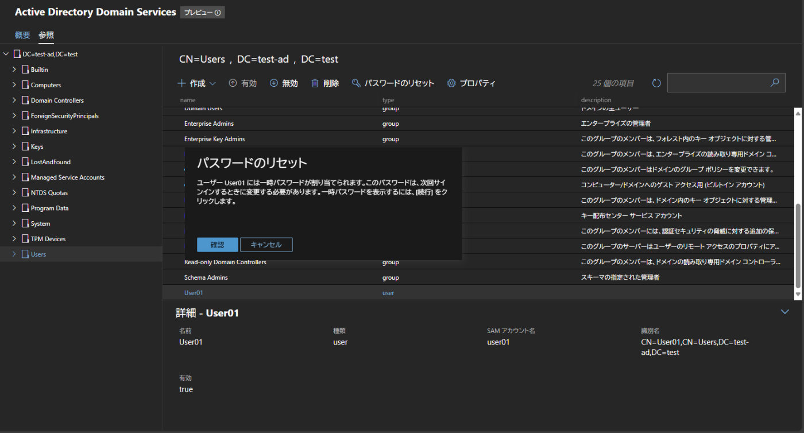Click the DC=test-ad root node icon
The image size is (804, 433).
[x=17, y=54]
